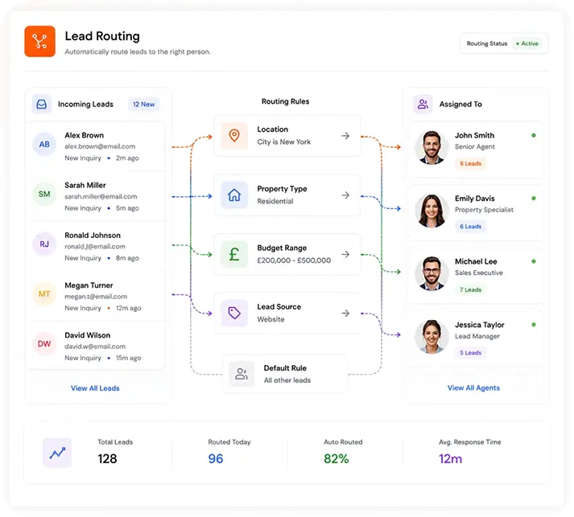
Task: Expand the Location rule arrow
Action: click(x=345, y=136)
